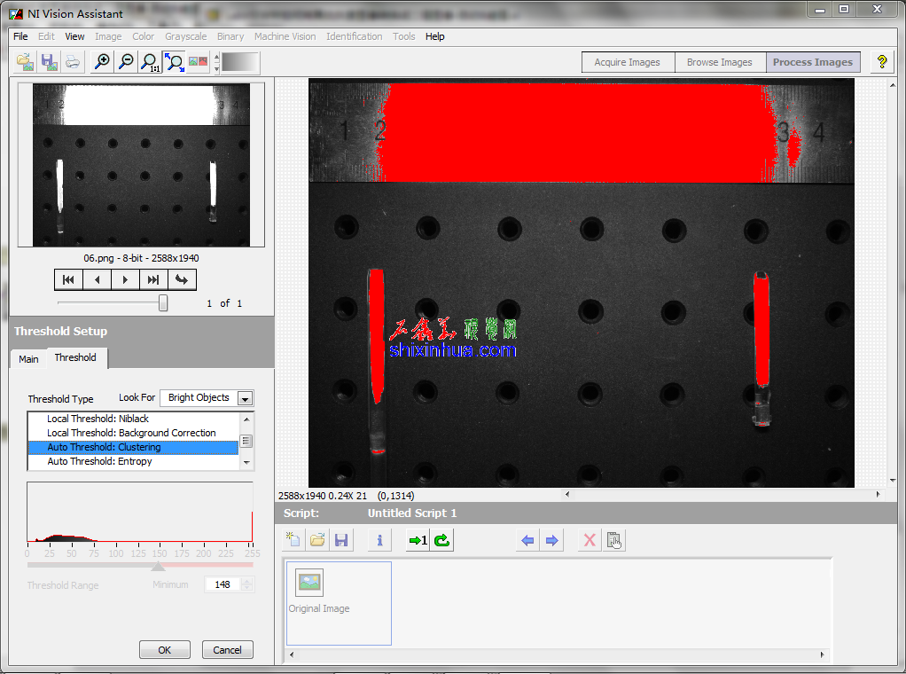Click the Zoom Out magnifier icon
This screenshot has height=674, width=906.
coord(127,62)
